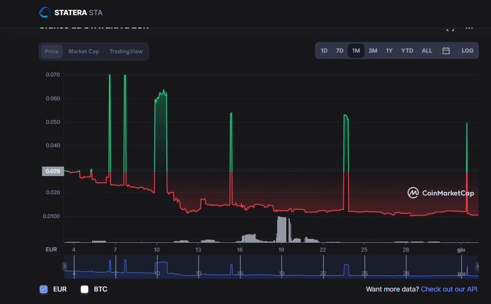Select the 7D time range
This screenshot has height=304, width=491.
click(x=340, y=51)
